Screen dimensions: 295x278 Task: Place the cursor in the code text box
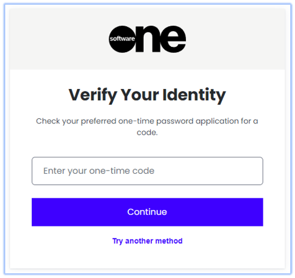coord(147,171)
